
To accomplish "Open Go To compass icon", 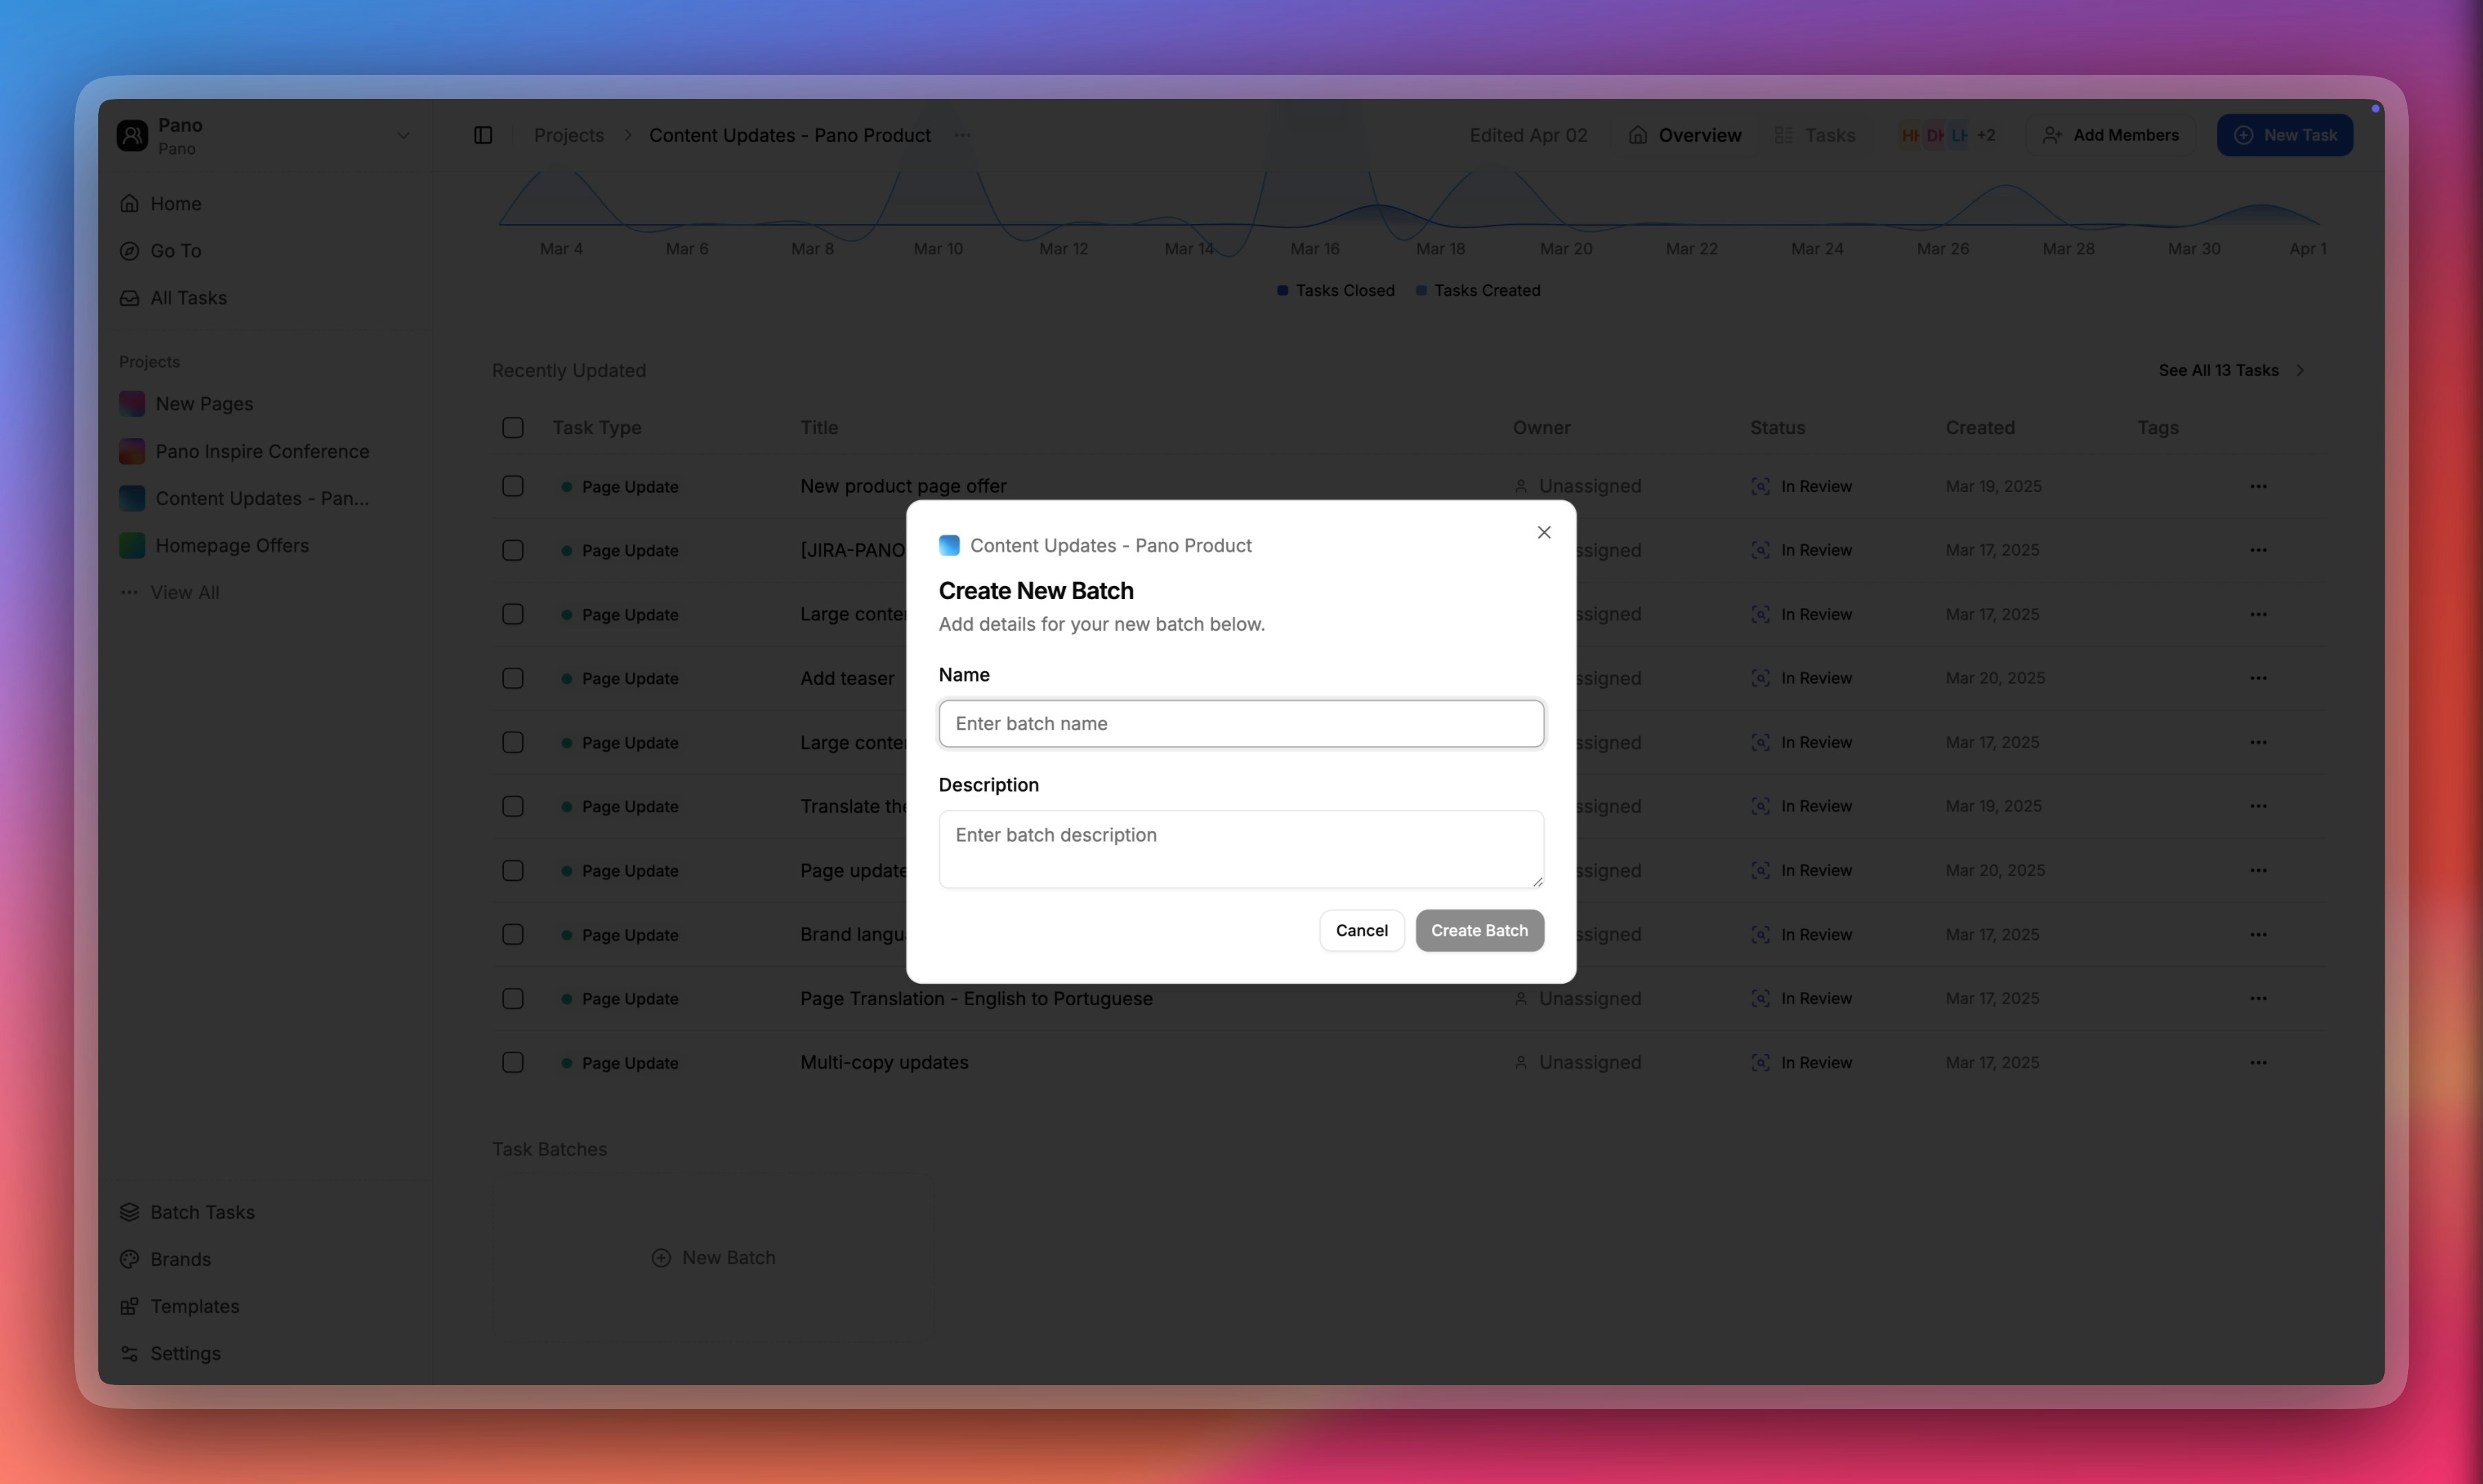I will tap(130, 251).
